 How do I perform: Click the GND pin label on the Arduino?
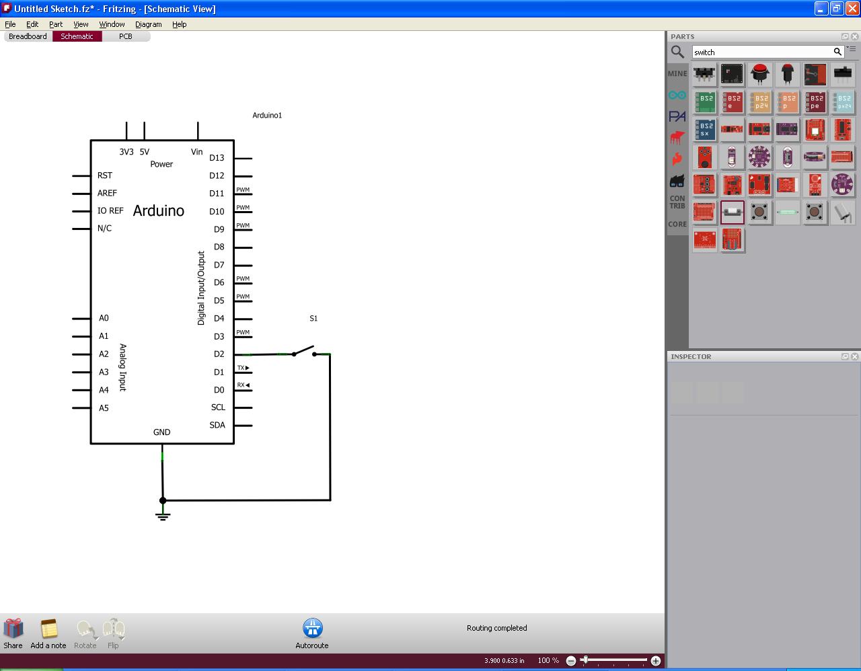(161, 432)
